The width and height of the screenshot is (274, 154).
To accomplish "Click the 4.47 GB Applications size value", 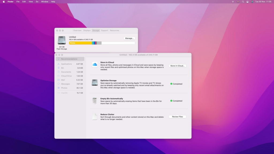I will point(79,64).
